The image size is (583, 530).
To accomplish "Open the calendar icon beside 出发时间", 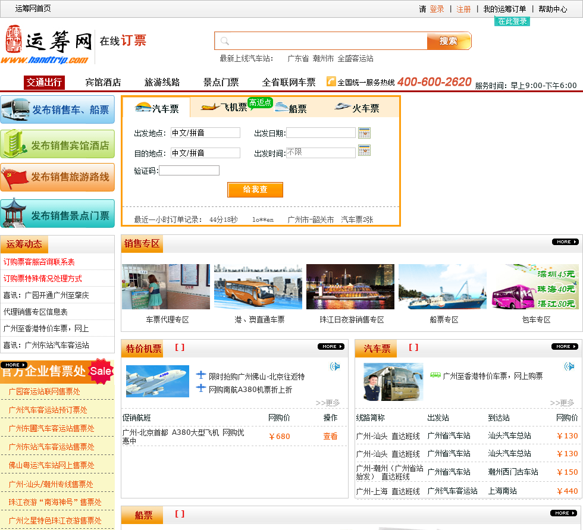I will [364, 150].
